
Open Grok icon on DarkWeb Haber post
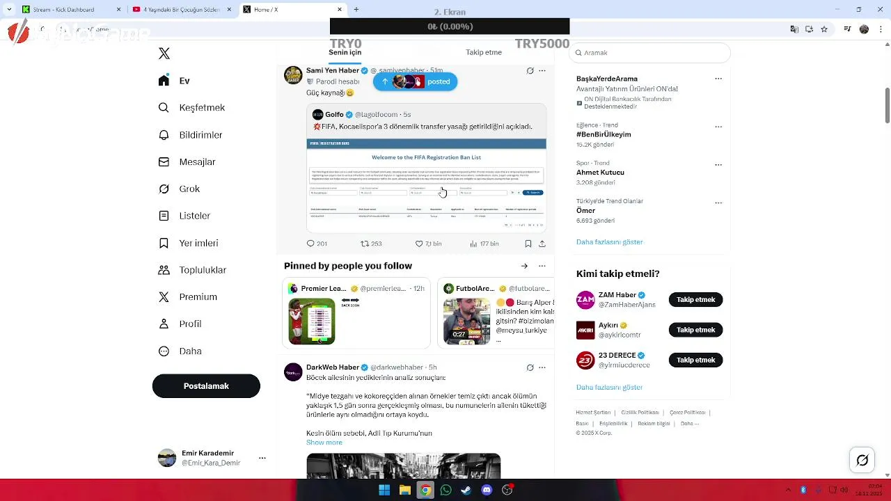point(530,367)
